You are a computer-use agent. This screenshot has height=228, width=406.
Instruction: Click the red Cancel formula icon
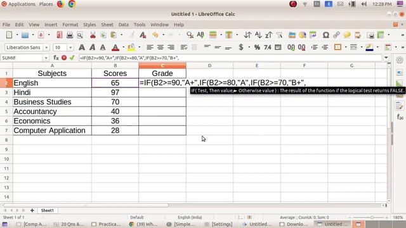point(64,58)
